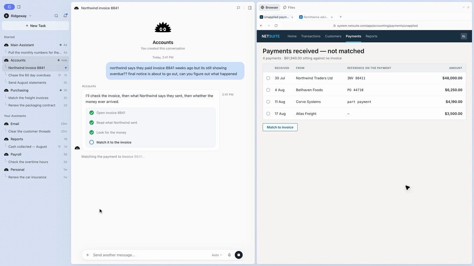The image size is (474, 266).
Task: Open Renew the packaging contract task
Action: [x=32, y=105]
